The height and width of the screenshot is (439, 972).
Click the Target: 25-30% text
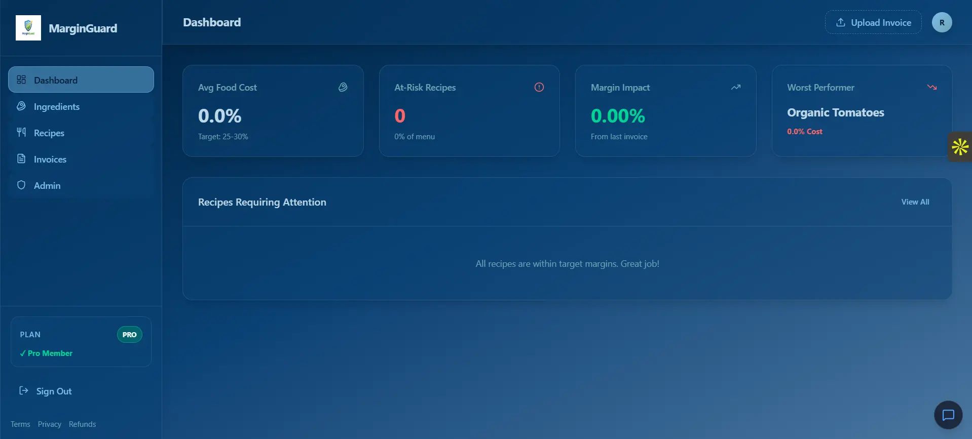coord(223,137)
